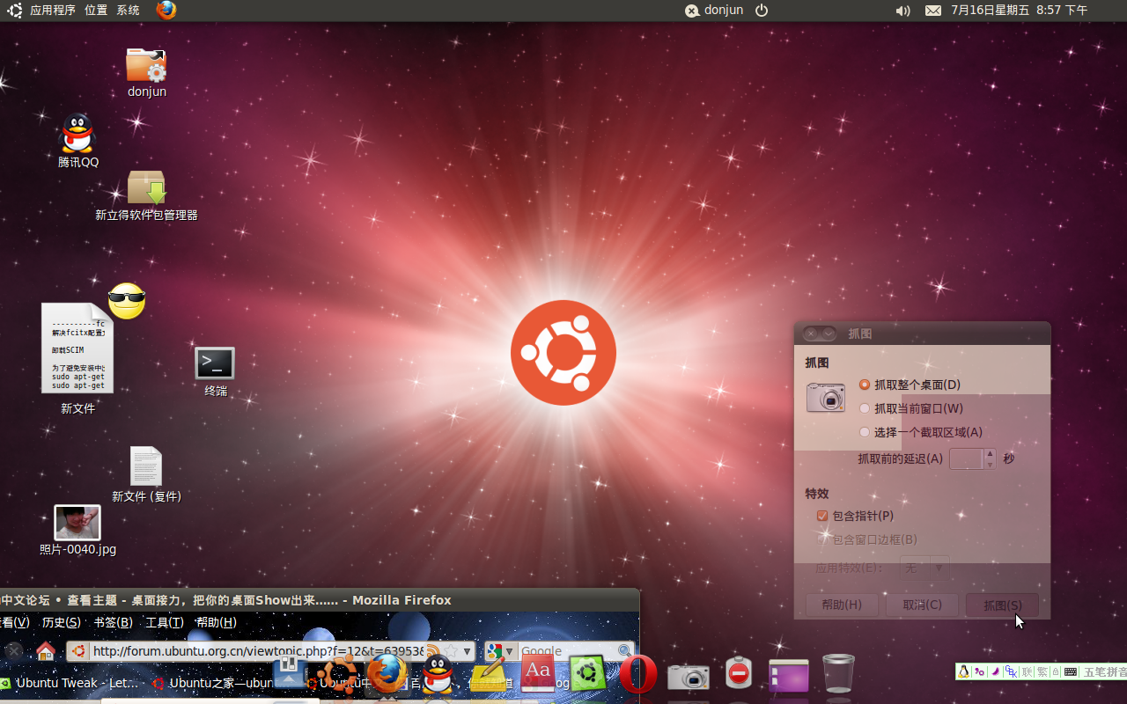
Task: Click the green gear dock icon
Action: [x=587, y=675]
